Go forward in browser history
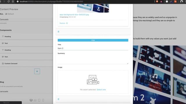186x104 pixels. [x=4, y=1]
